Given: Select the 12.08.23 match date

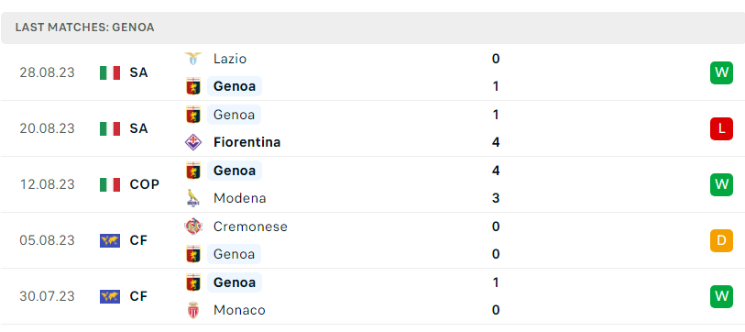Looking at the screenshot, I should click(47, 184).
